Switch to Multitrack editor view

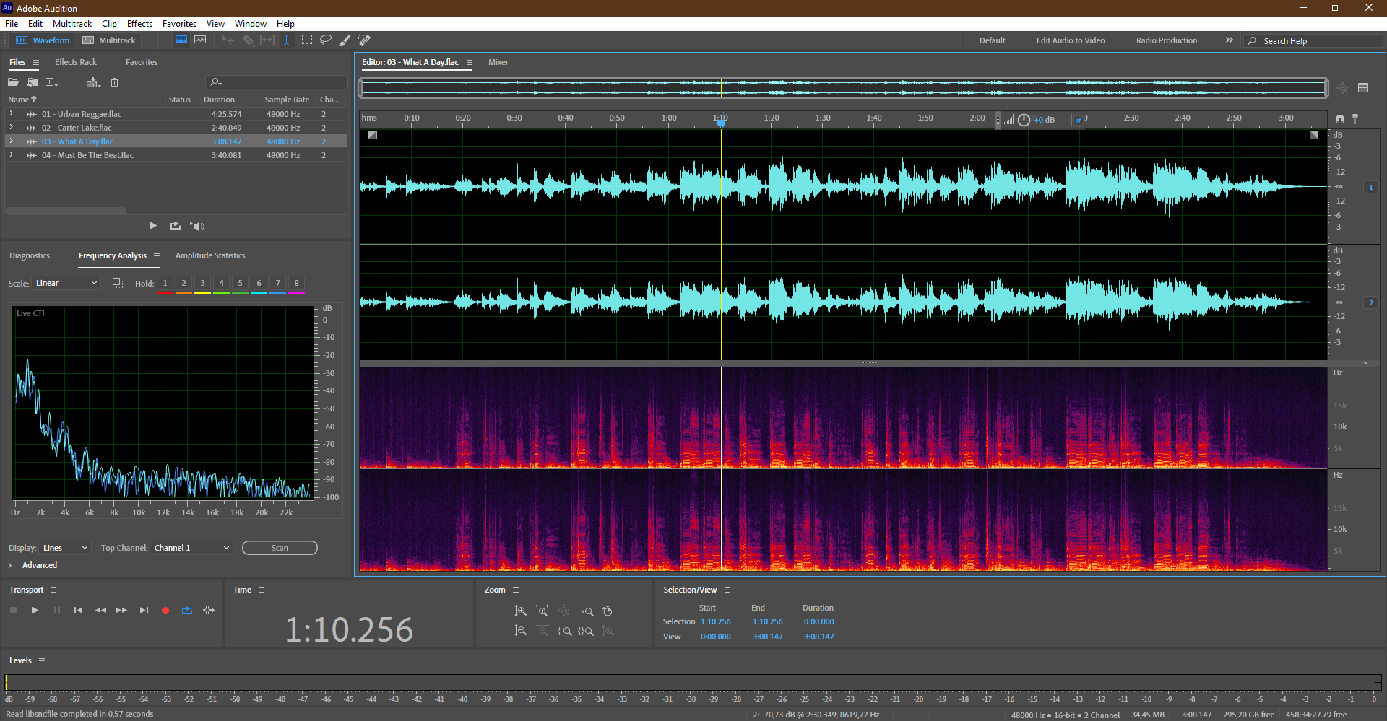[x=108, y=40]
